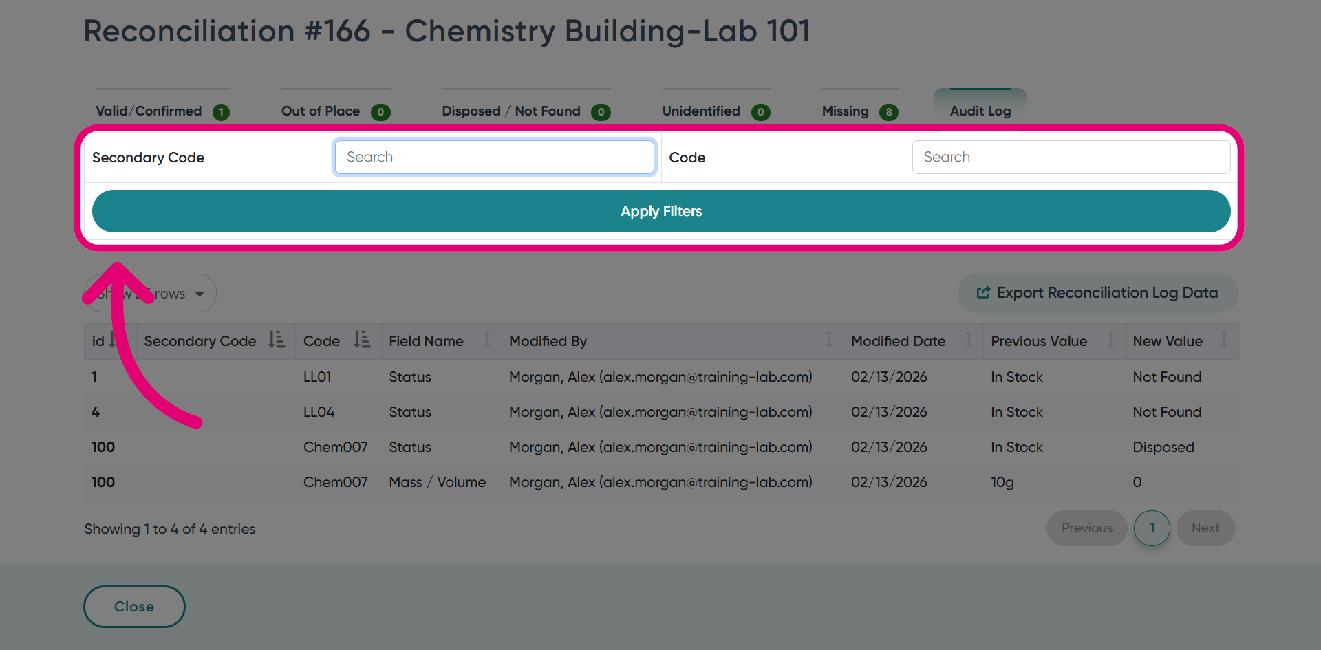Go to the Next page
Screen dimensions: 1321x650
[1205, 528]
